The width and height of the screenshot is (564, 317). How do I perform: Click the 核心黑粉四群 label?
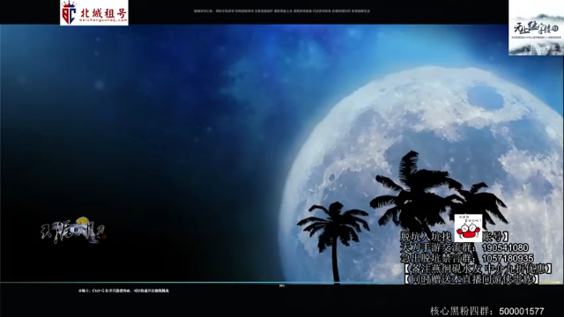[463, 311]
